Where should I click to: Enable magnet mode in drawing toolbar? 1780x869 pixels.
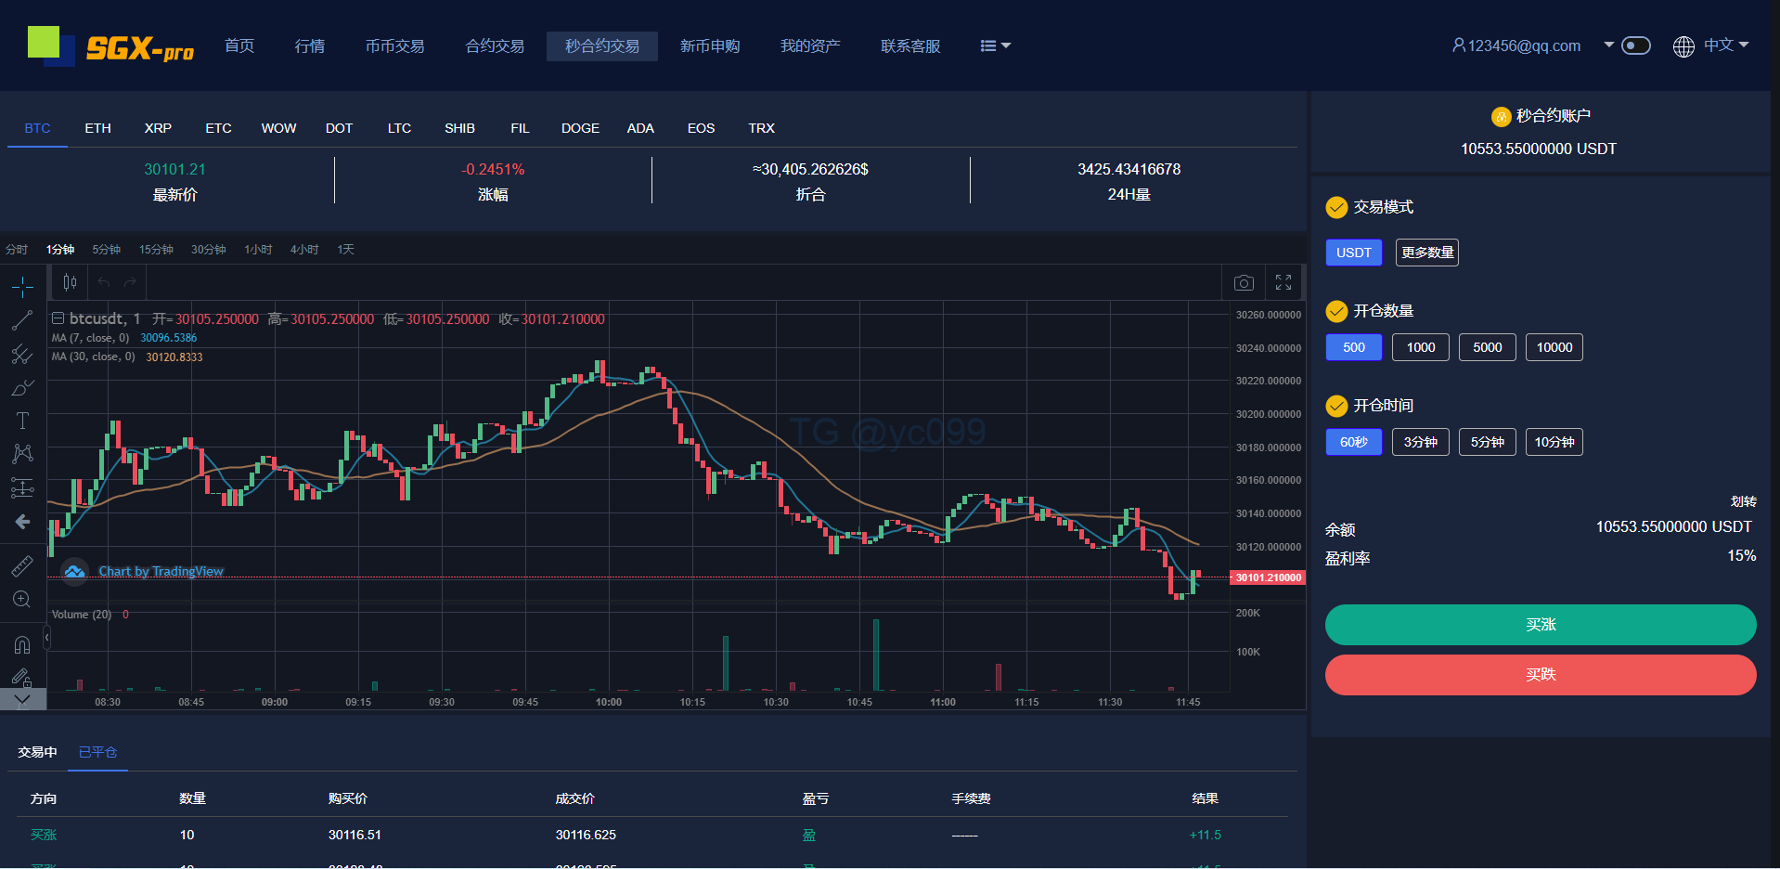click(22, 644)
